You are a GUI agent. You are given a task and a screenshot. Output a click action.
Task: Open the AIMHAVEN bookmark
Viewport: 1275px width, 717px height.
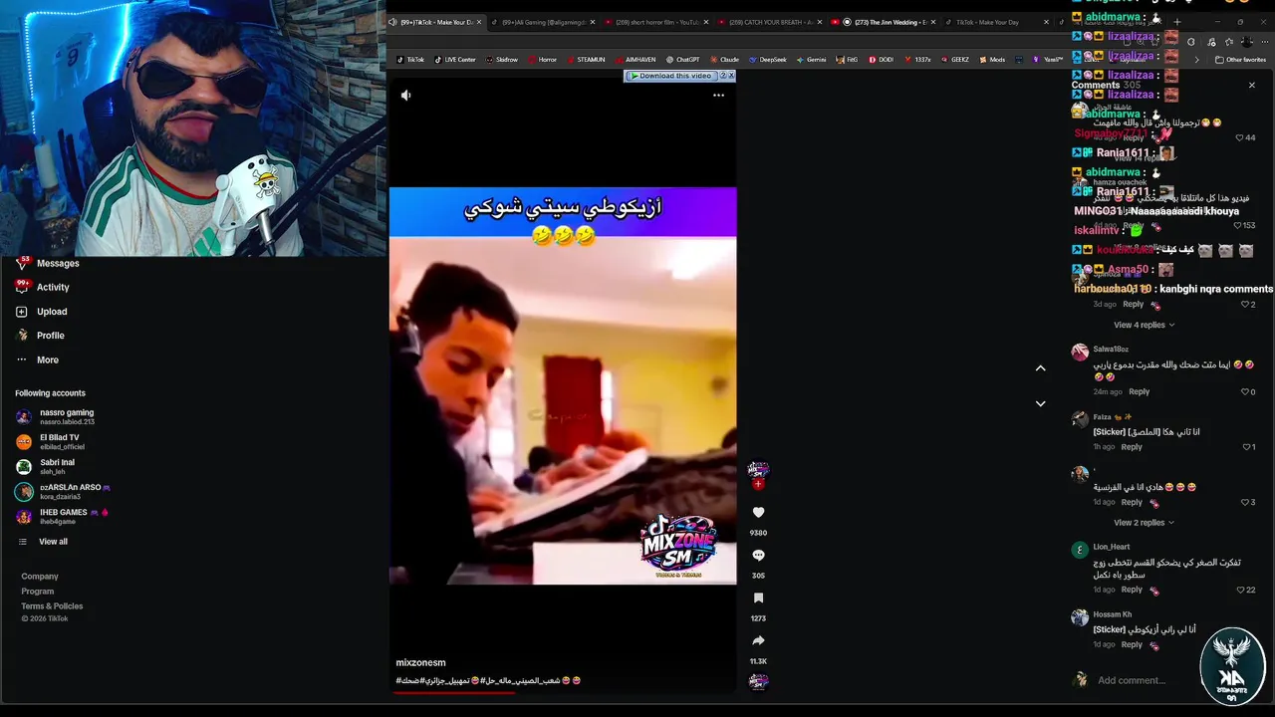coord(634,60)
